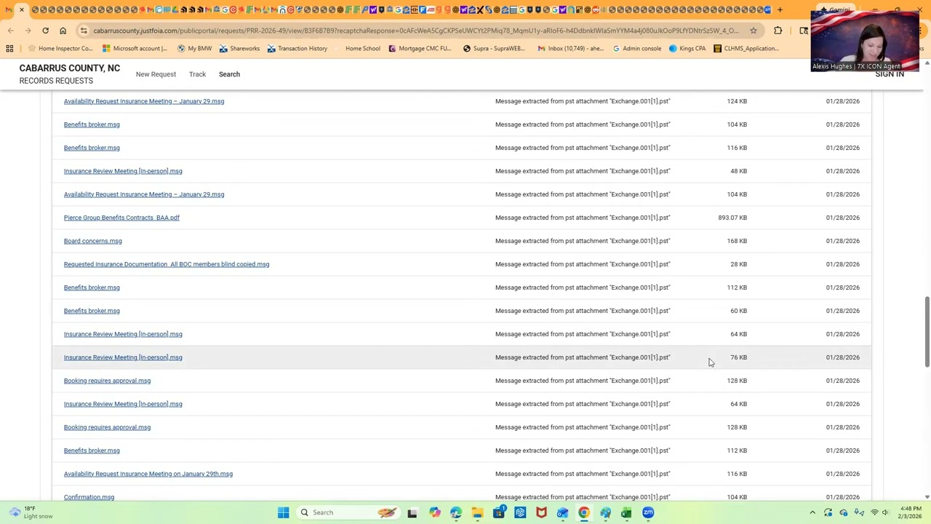Open the Mortgage CMC FU bookmark
This screenshot has width=931, height=524.
coord(420,49)
